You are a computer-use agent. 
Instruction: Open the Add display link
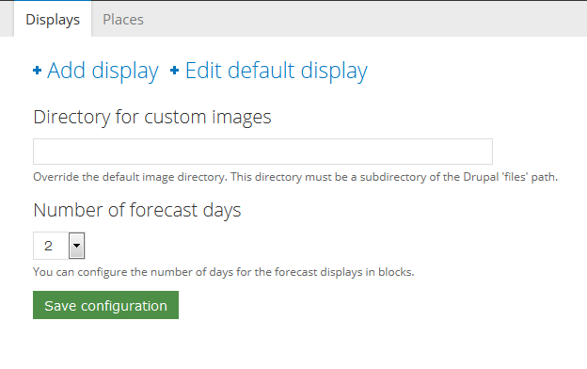coord(103,71)
